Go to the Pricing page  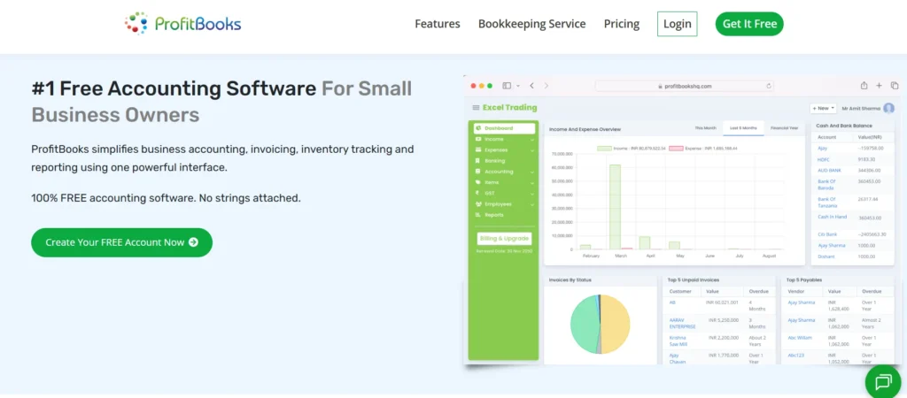(621, 24)
